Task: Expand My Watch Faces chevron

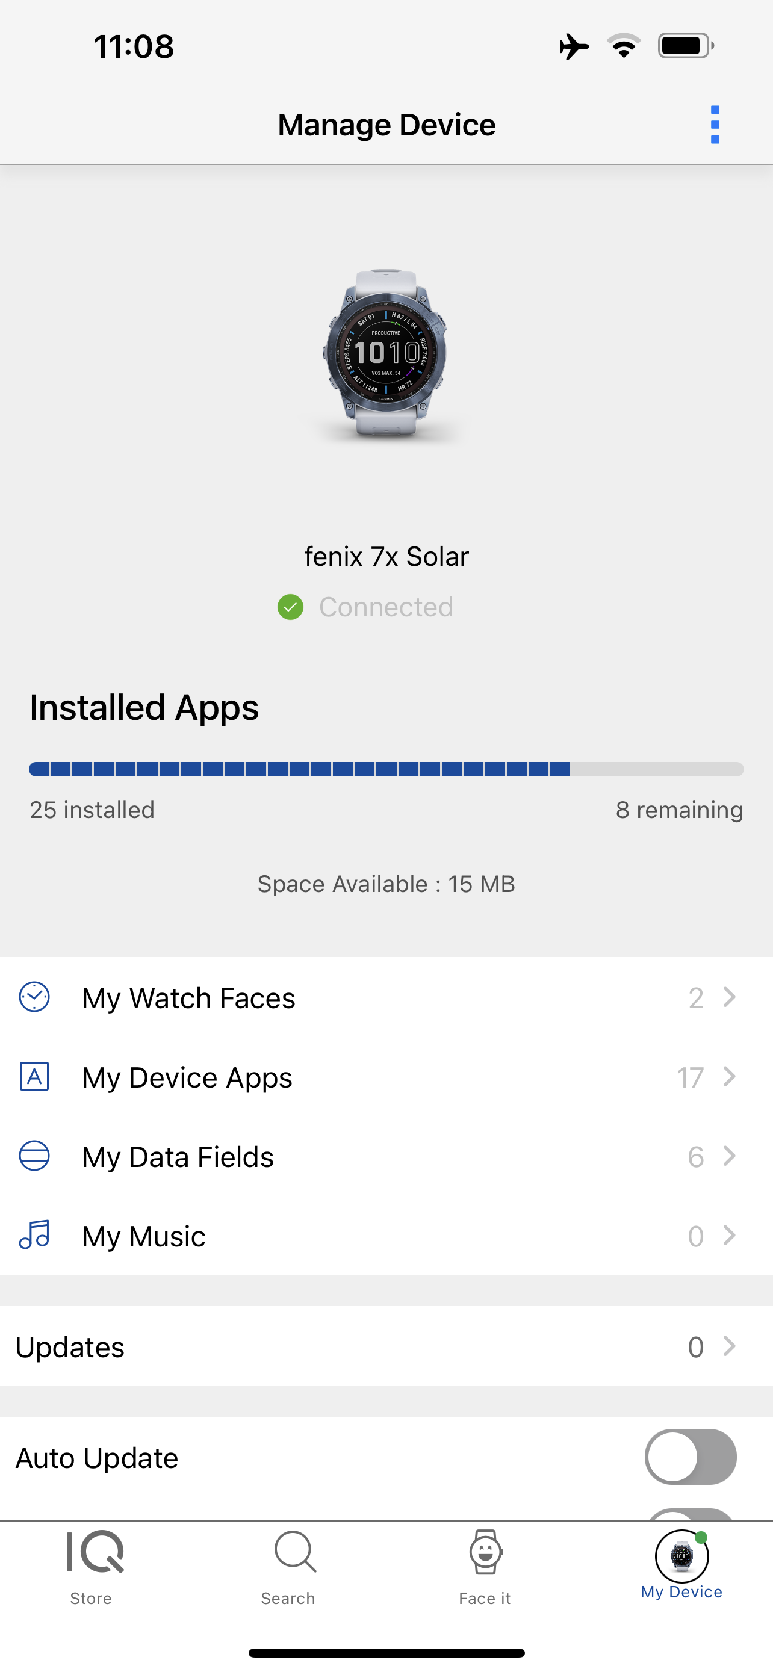Action: 730,997
